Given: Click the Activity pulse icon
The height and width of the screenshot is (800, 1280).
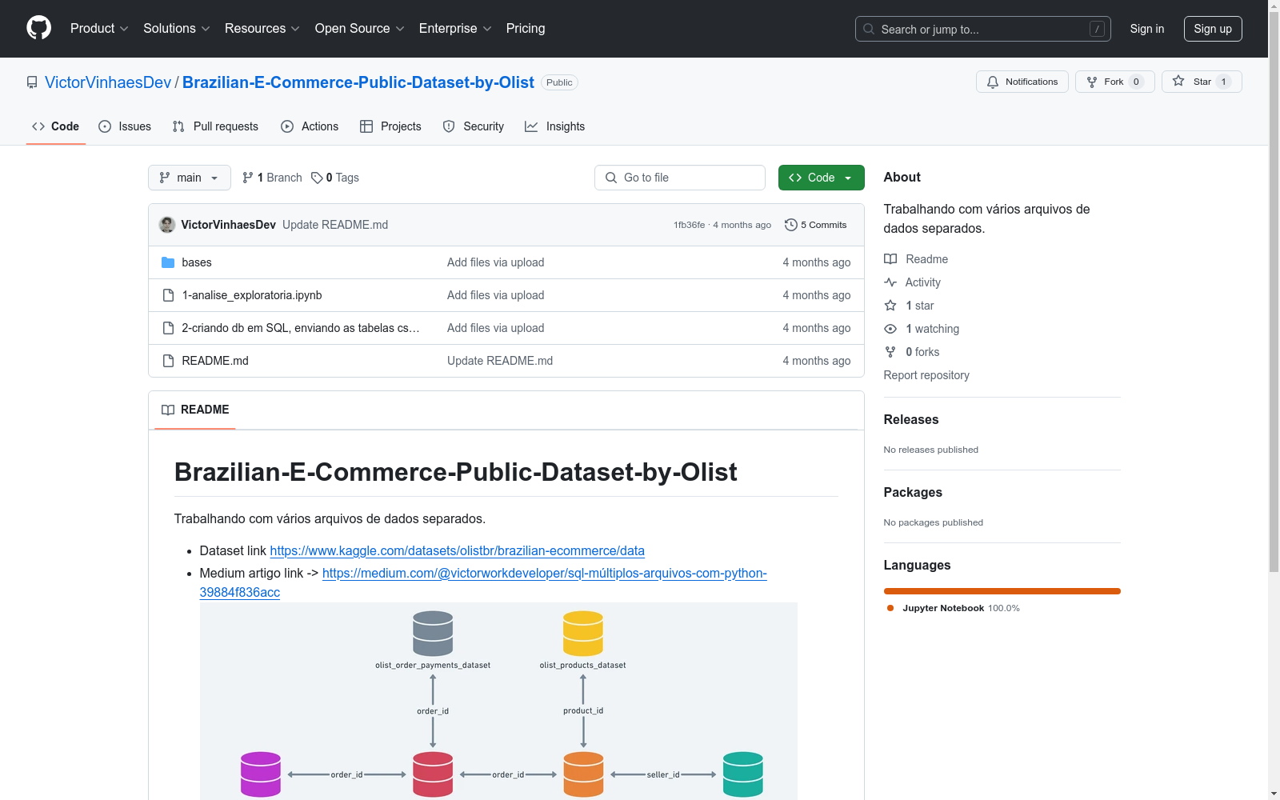Looking at the screenshot, I should click(890, 282).
